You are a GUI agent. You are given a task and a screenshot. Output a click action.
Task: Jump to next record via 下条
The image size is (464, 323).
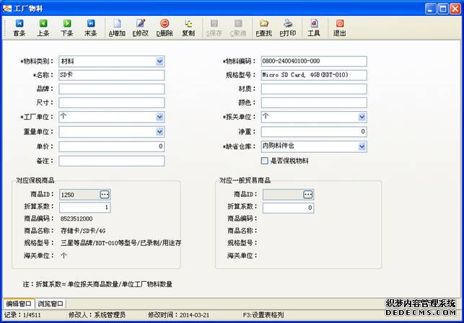pos(66,27)
